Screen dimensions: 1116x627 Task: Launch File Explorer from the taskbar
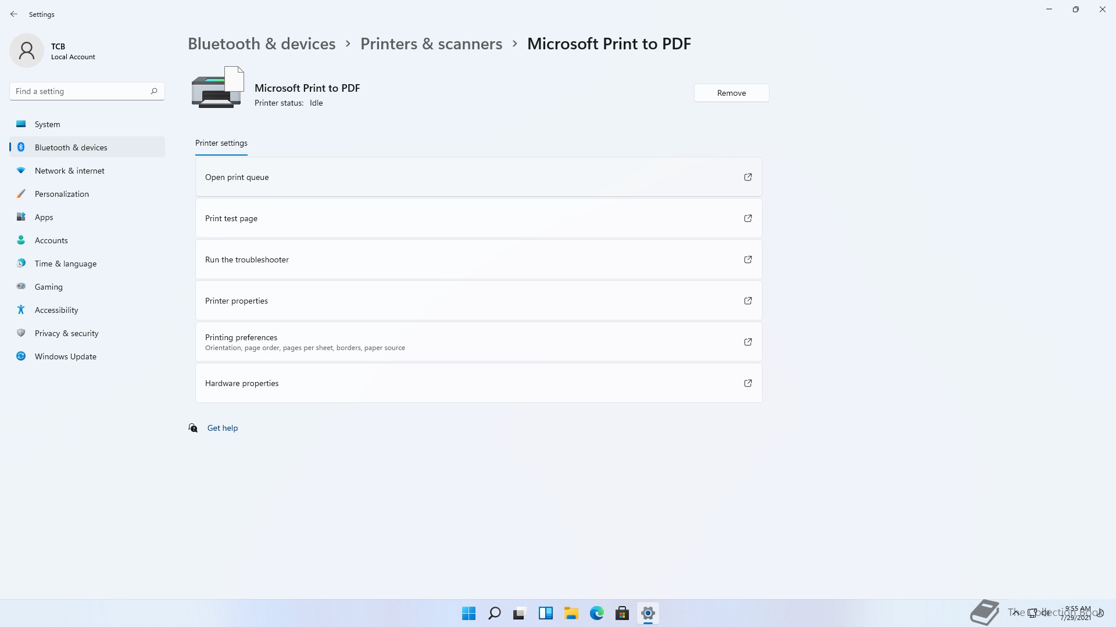click(571, 613)
